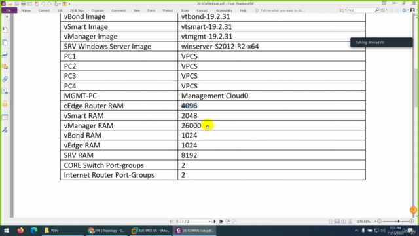The width and height of the screenshot is (419, 236).
Task: Go to next page arrow
Action: coord(215,222)
